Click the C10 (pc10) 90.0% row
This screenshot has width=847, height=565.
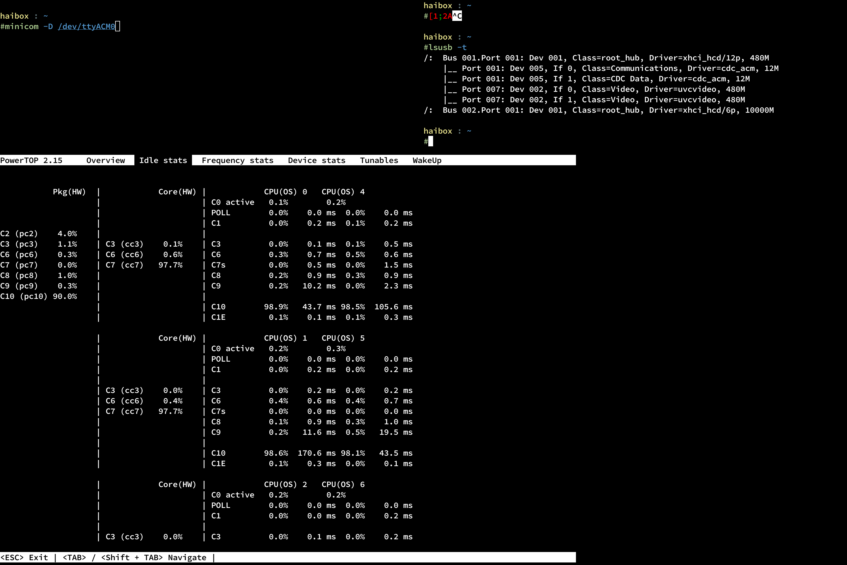click(x=38, y=296)
